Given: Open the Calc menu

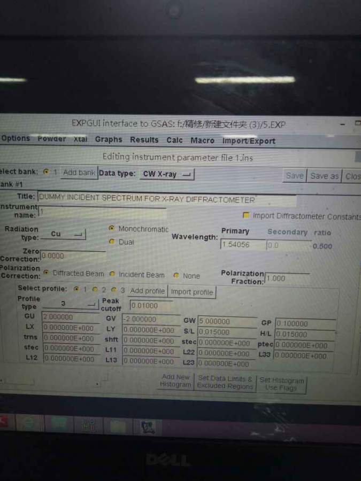Looking at the screenshot, I should (174, 140).
